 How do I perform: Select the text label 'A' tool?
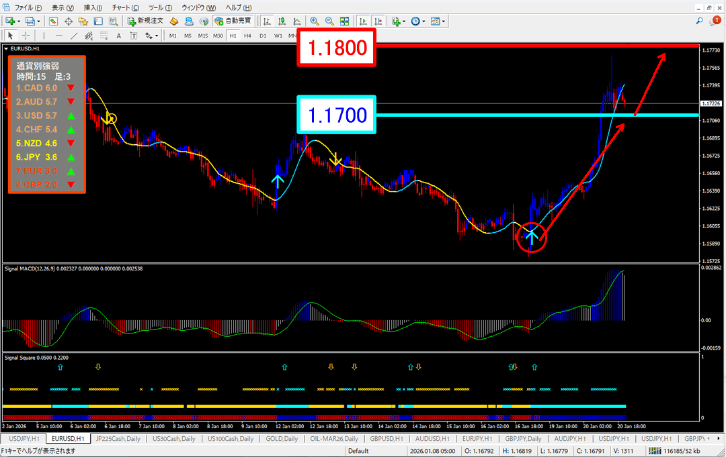118,36
